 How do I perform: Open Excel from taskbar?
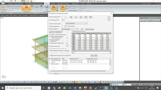[x=70, y=88]
